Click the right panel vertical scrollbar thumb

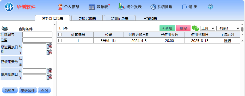[242, 29]
